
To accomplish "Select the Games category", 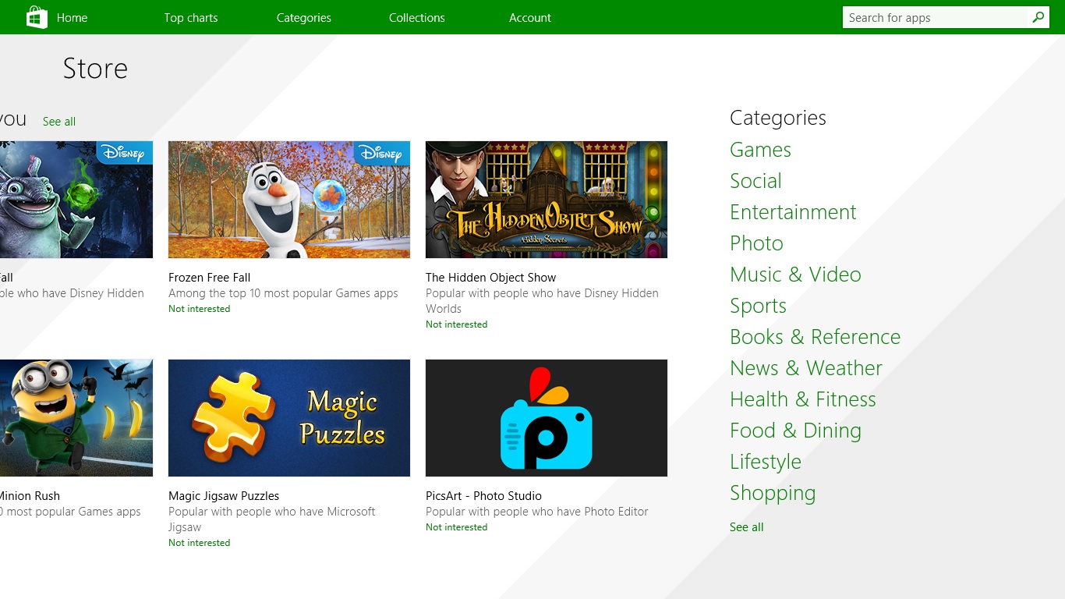I will coord(760,150).
